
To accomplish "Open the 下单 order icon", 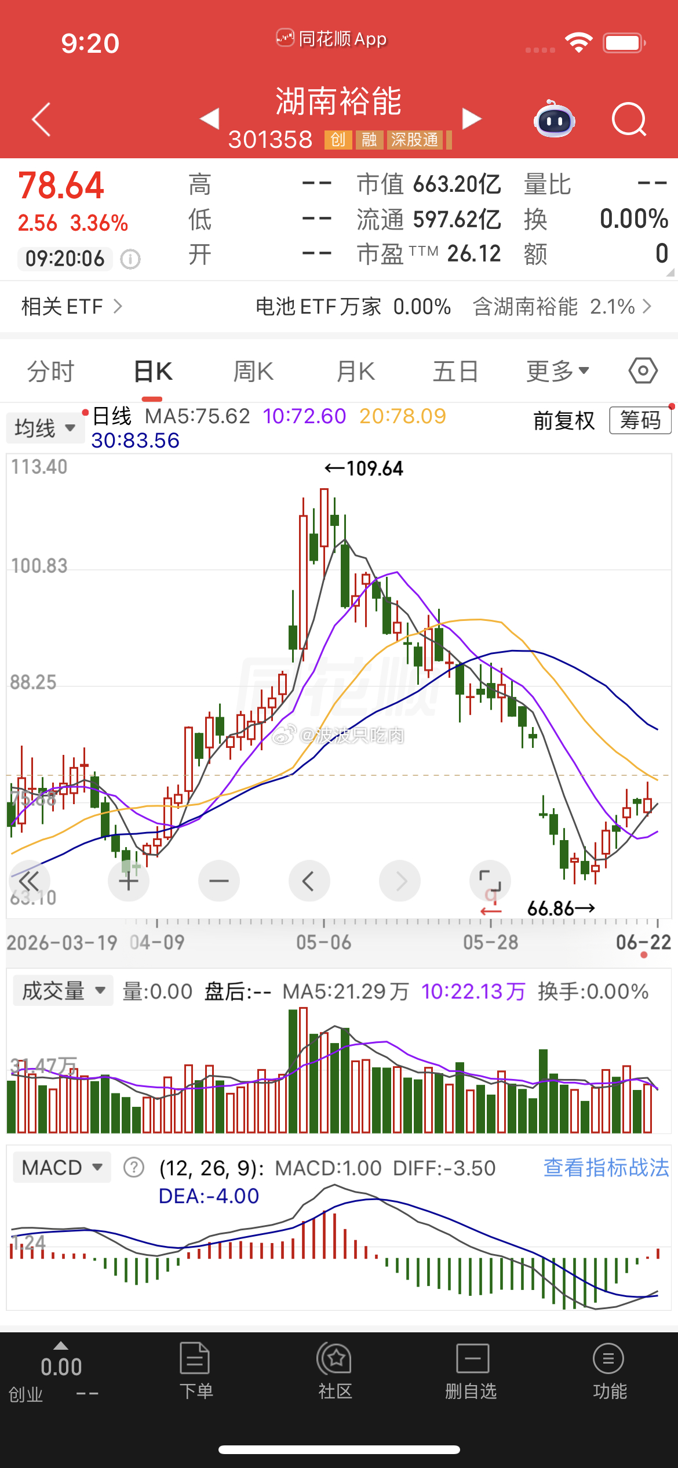I will tap(195, 1371).
